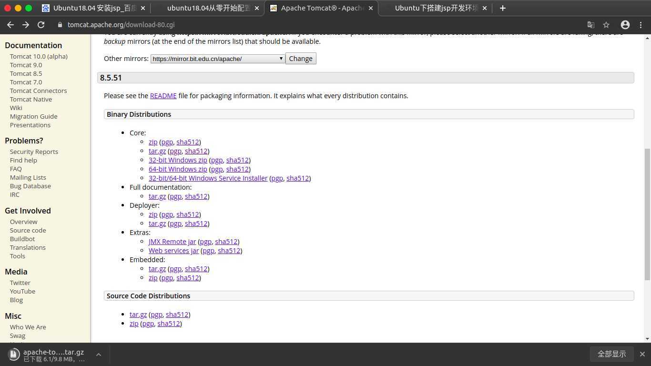This screenshot has height=366, width=651.
Task: Click the translate page icon
Action: click(591, 25)
